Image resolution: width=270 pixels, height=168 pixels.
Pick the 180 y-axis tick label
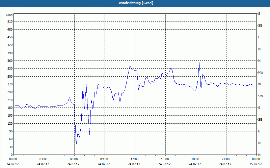pos(10,108)
